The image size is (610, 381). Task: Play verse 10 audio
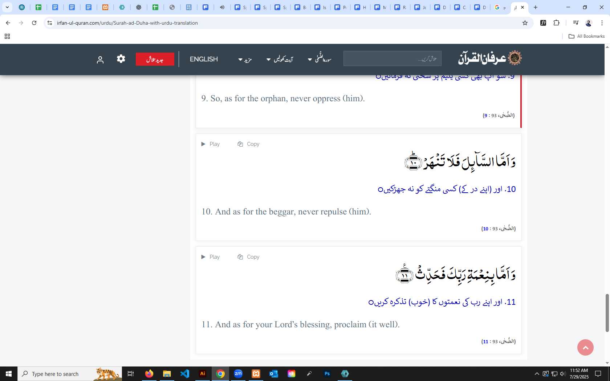click(x=211, y=144)
